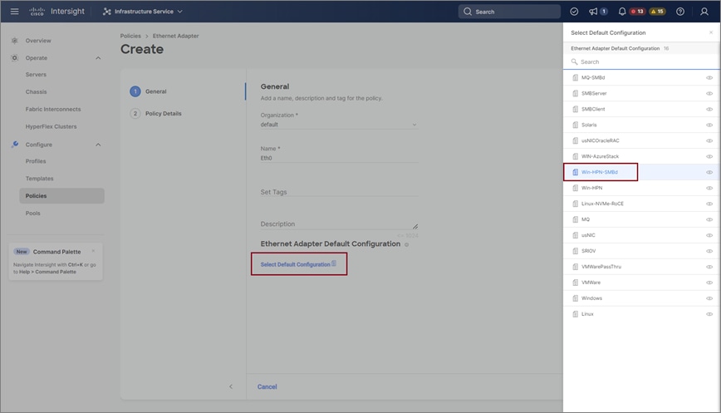This screenshot has height=413, width=721.
Task: Open the user profile icon
Action: coord(704,12)
